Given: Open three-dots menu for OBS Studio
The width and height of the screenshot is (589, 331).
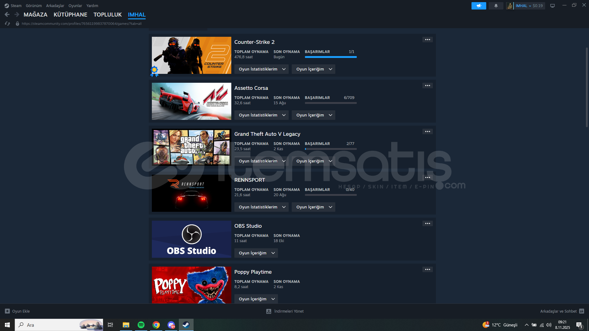Looking at the screenshot, I should pyautogui.click(x=427, y=223).
